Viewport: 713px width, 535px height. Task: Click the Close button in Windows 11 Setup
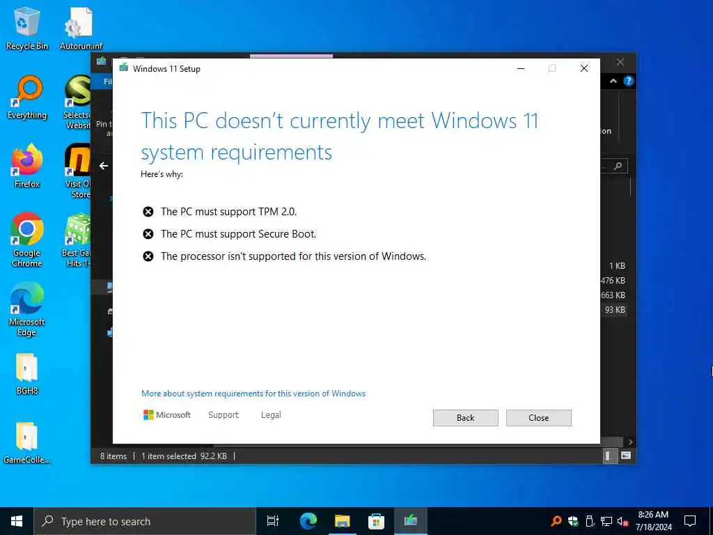538,418
